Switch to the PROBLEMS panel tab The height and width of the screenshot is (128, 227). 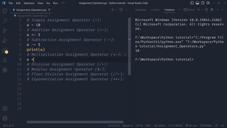click(x=140, y=10)
